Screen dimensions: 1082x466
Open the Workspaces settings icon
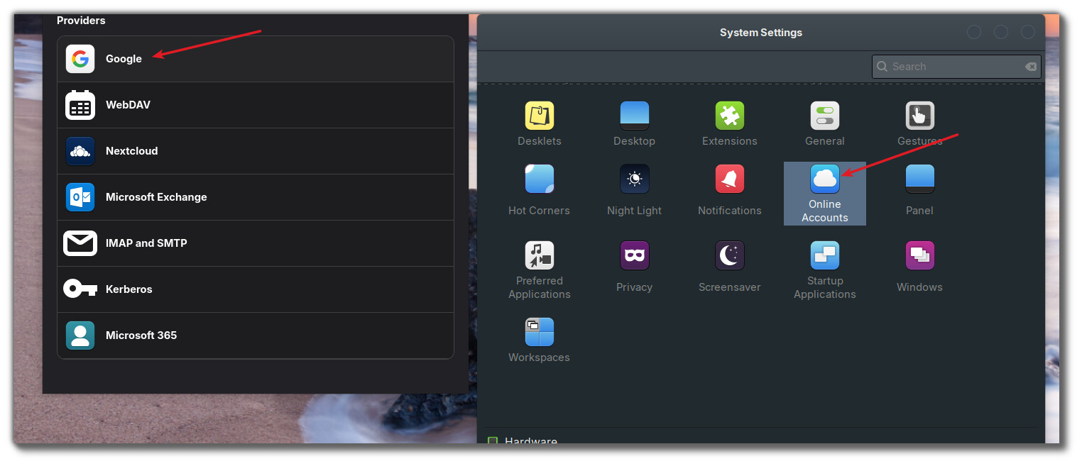(x=539, y=333)
